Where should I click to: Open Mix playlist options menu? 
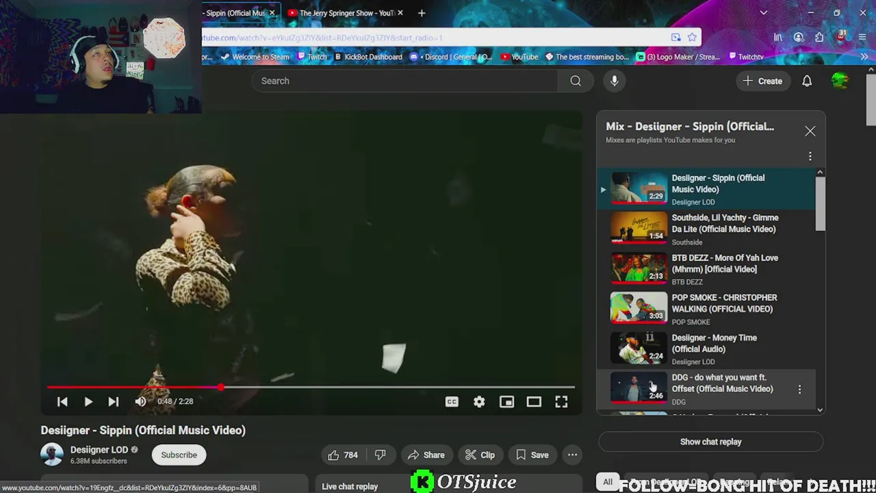[x=810, y=157]
